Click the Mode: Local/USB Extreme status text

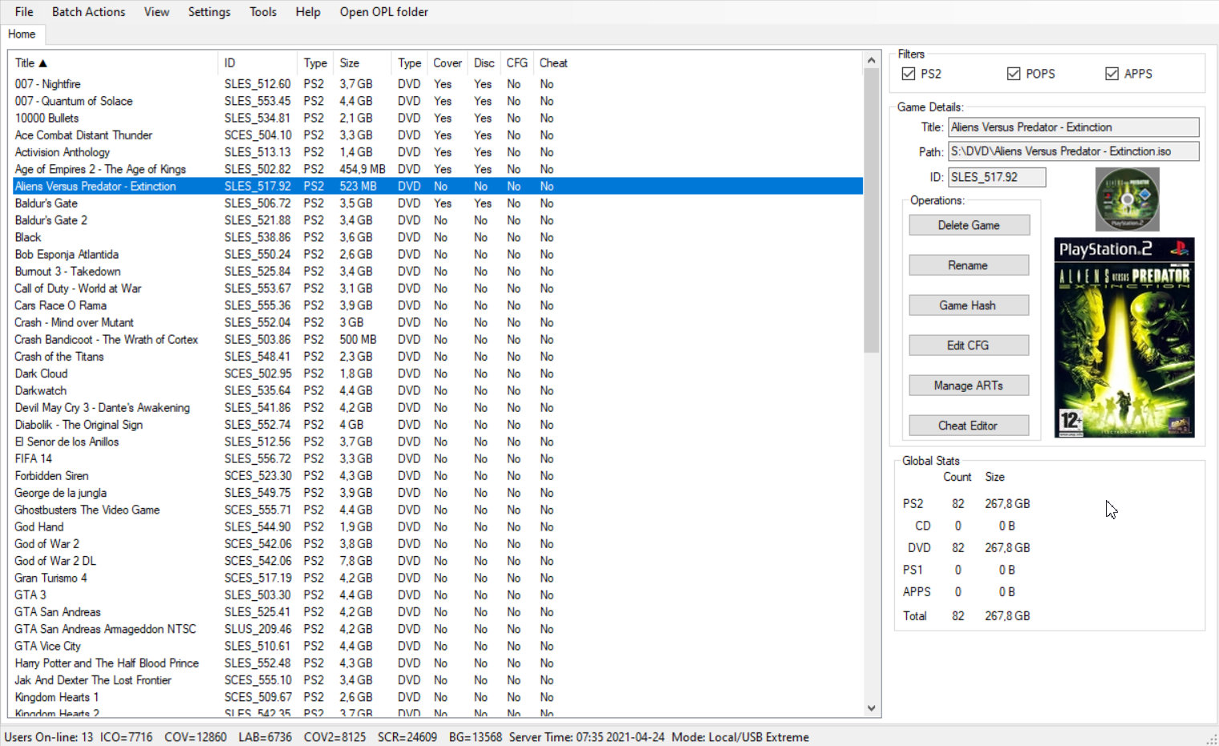pos(740,737)
